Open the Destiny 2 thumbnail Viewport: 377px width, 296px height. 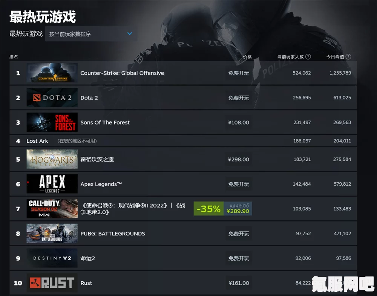click(52, 258)
